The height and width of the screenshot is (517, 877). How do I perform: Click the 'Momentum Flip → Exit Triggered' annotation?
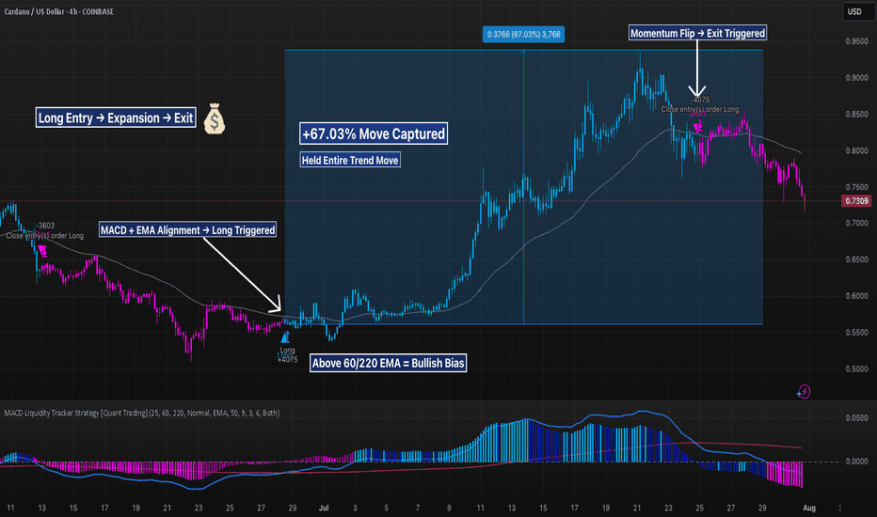click(697, 33)
